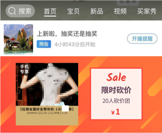Click the 手机专享 corner badge

tap(24, 69)
